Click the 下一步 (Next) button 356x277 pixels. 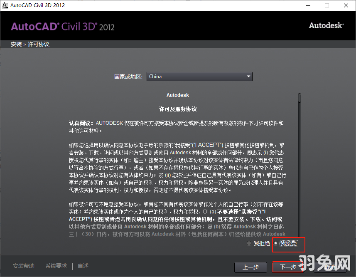[288, 267]
